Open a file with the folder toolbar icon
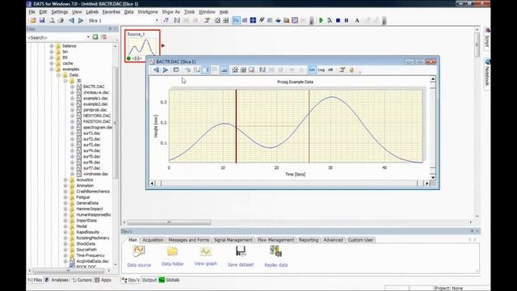The height and width of the screenshot is (291, 517). [33, 20]
